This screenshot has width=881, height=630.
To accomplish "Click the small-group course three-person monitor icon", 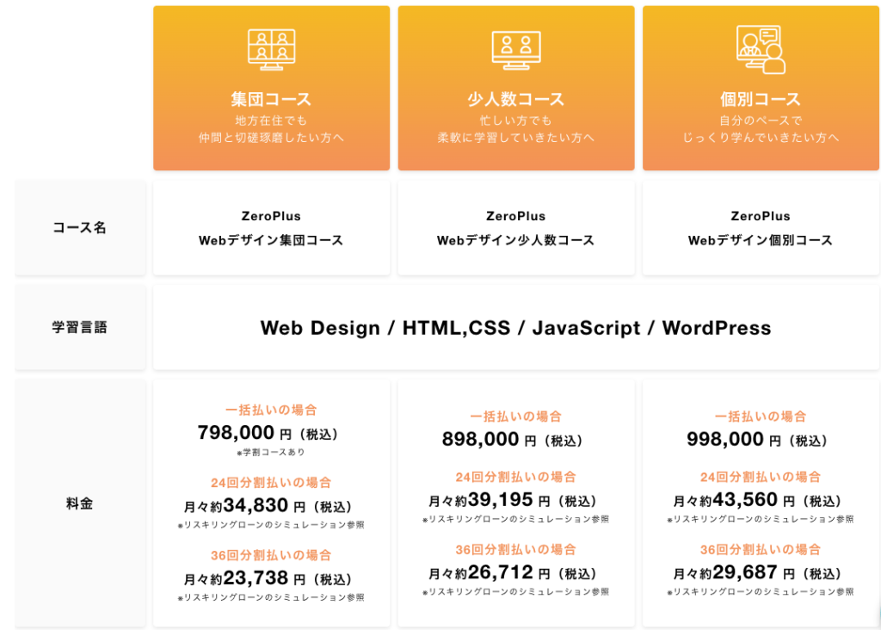I will [515, 48].
